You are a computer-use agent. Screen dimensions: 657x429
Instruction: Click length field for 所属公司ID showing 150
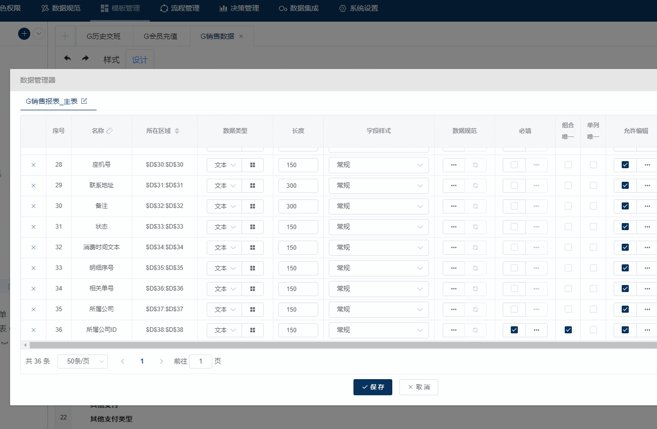pos(298,330)
